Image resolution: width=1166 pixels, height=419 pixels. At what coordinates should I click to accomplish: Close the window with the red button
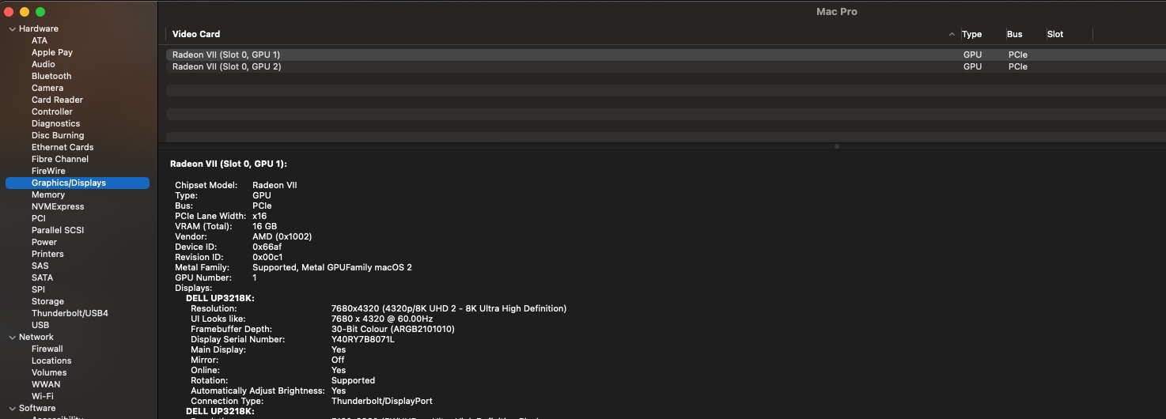[x=9, y=12]
